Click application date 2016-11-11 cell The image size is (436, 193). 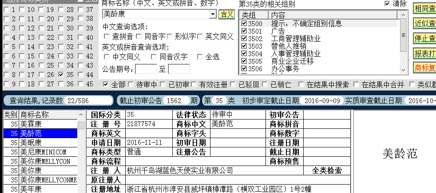149,143
